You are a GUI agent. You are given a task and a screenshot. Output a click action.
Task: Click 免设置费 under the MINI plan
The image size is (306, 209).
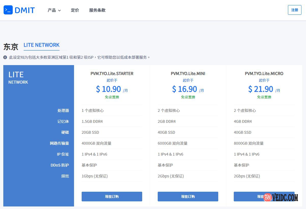[x=188, y=97]
